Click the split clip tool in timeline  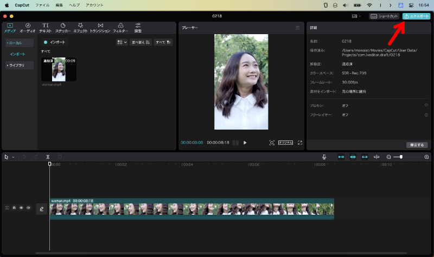pyautogui.click(x=48, y=157)
